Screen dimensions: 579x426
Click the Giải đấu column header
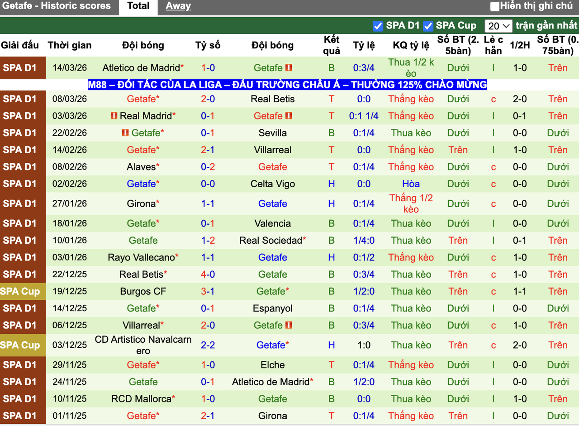click(20, 45)
